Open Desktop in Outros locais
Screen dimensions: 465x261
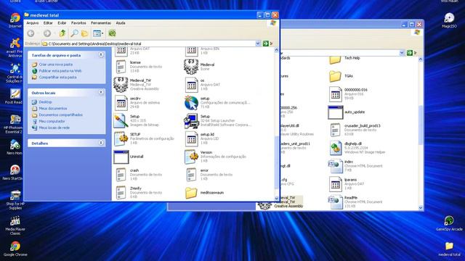click(x=45, y=101)
